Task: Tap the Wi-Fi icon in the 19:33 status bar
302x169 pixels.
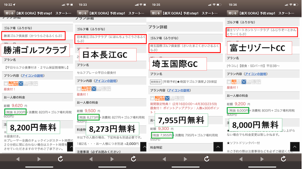Action: click(x=141, y=5)
